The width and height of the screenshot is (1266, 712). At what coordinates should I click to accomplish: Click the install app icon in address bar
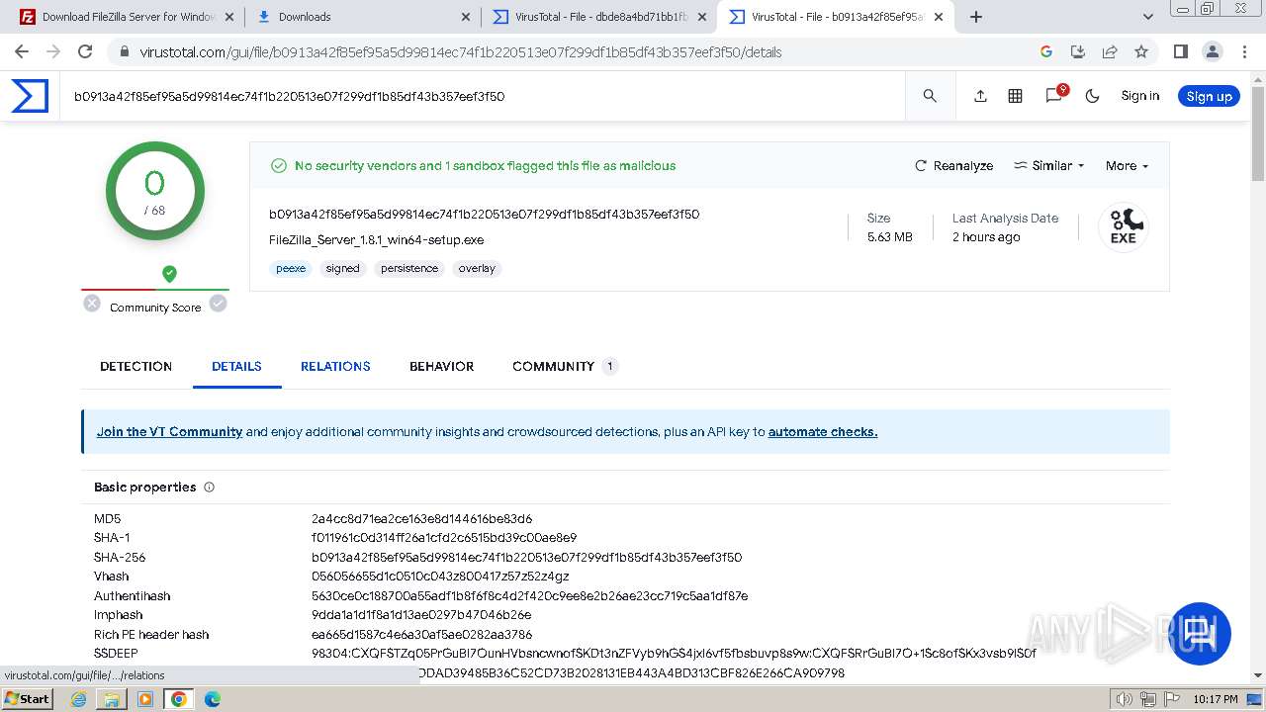(x=1078, y=51)
